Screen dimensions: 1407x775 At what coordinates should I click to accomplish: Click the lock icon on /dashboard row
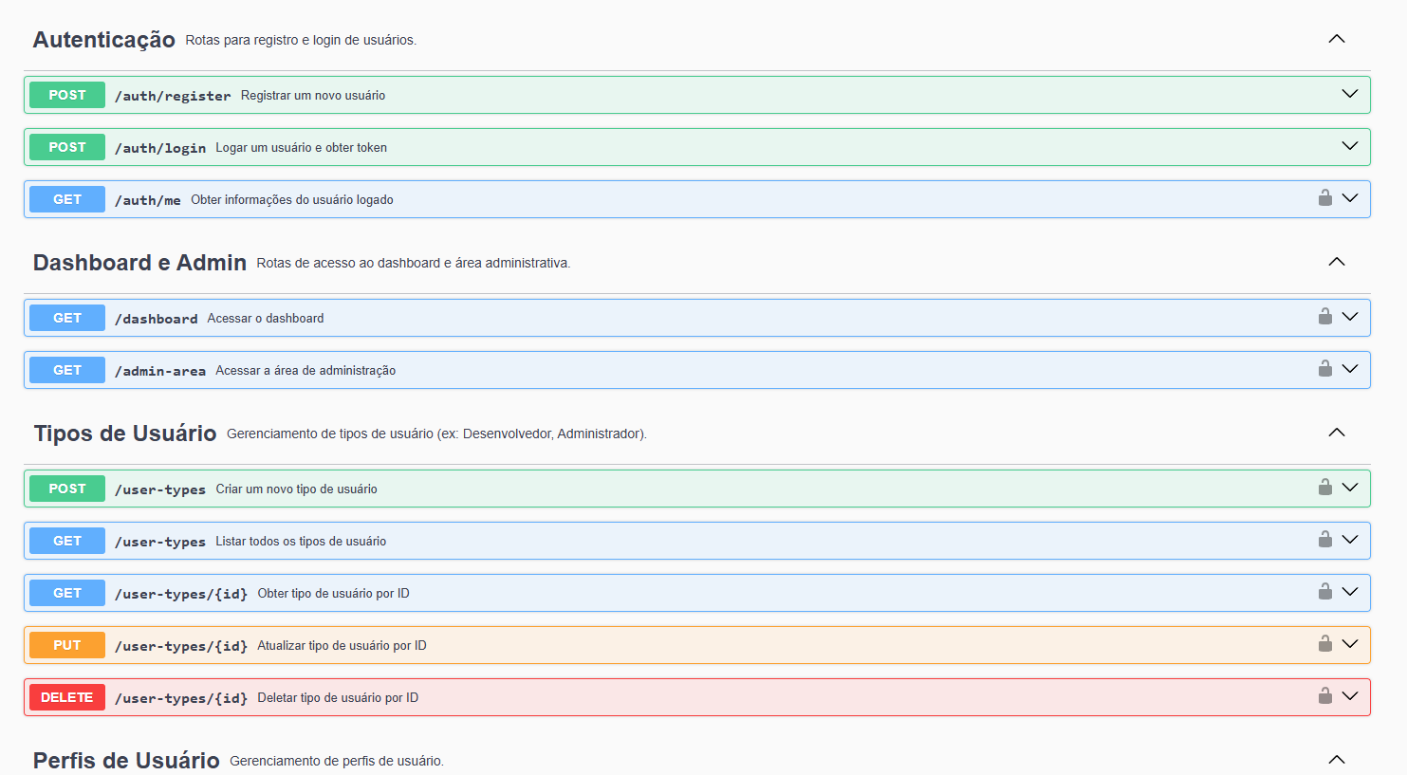pos(1324,317)
